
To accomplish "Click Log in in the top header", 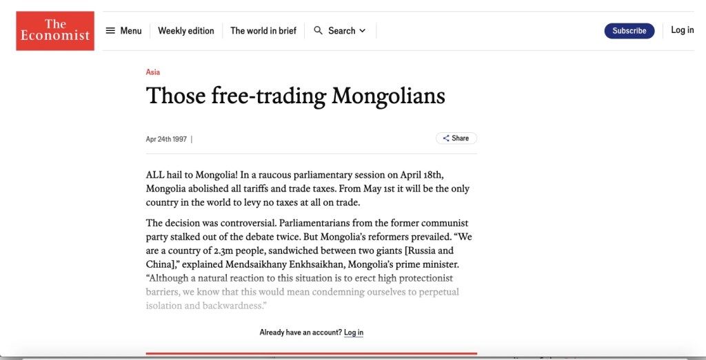I will (x=683, y=30).
